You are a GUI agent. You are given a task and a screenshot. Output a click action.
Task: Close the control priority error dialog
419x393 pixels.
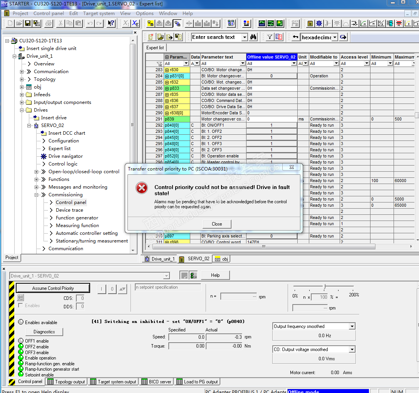[x=217, y=224]
